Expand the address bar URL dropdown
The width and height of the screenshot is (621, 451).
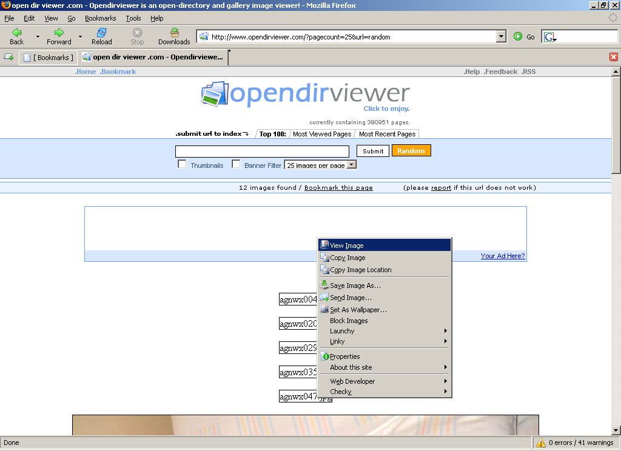point(501,37)
